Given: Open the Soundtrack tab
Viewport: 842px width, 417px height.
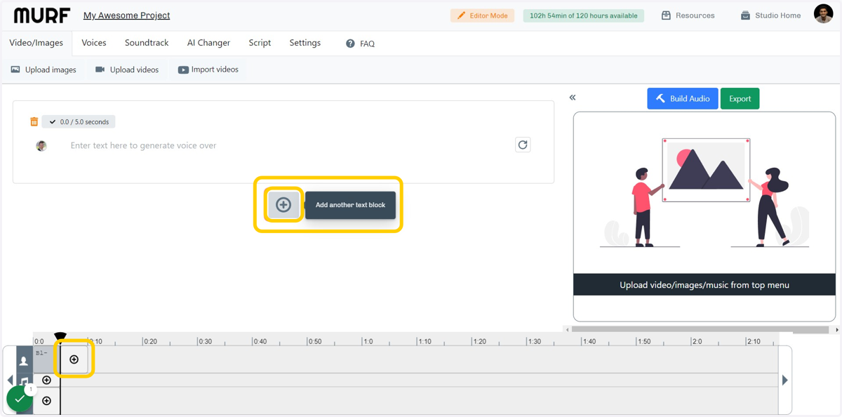Looking at the screenshot, I should click(147, 43).
